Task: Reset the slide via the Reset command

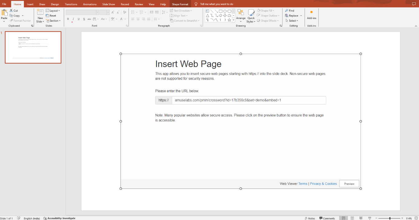Action: (51, 16)
